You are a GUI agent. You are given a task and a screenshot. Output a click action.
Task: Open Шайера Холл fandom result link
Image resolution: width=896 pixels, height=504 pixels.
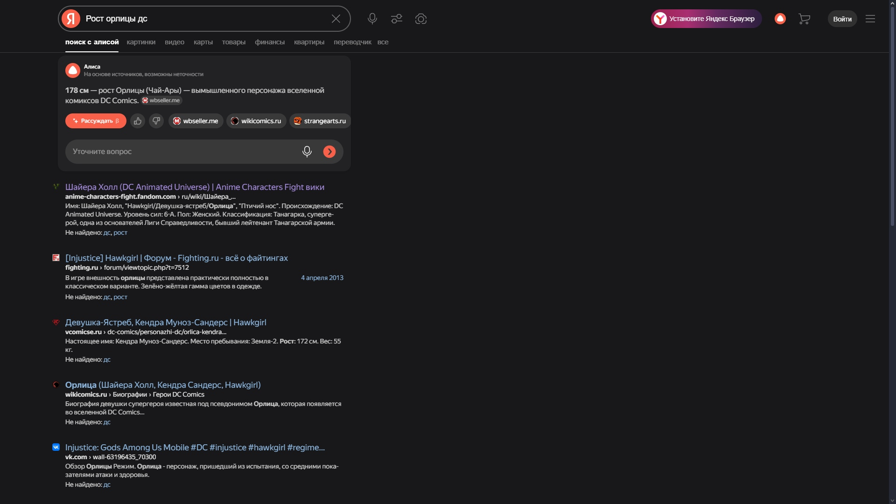(x=195, y=187)
